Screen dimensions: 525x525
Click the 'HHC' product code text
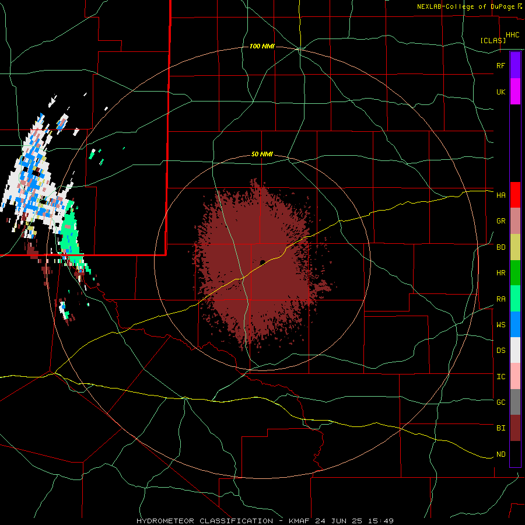pyautogui.click(x=512, y=35)
